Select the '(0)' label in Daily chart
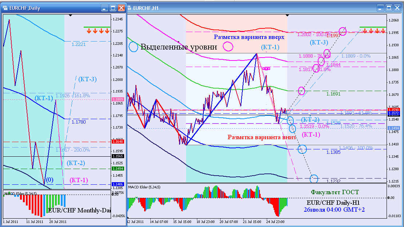 pos(49,180)
